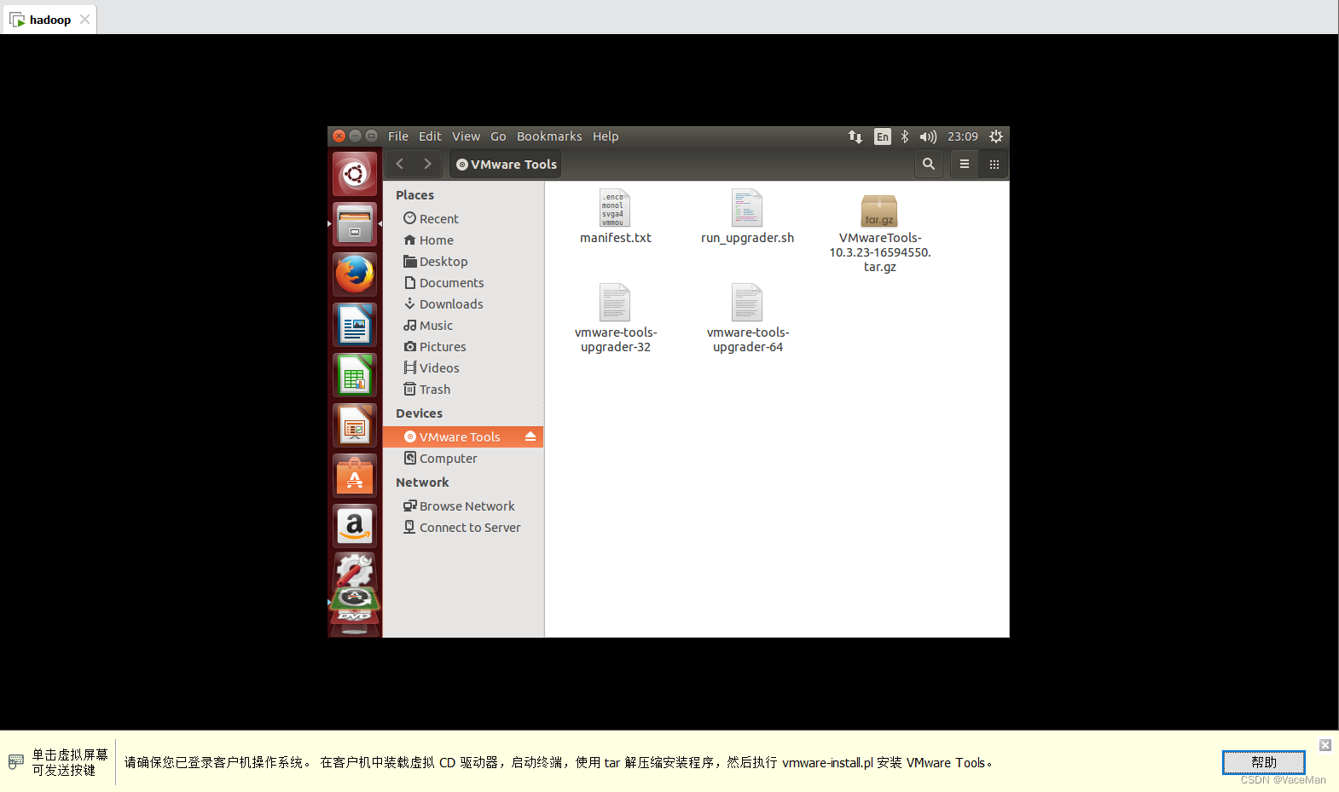The height and width of the screenshot is (792, 1339).
Task: Open the Bookmarks menu
Action: click(x=549, y=136)
